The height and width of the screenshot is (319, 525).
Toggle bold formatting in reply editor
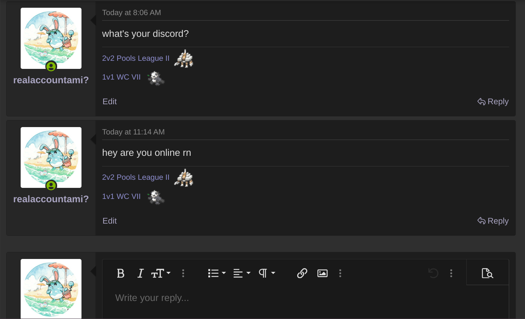[121, 273]
